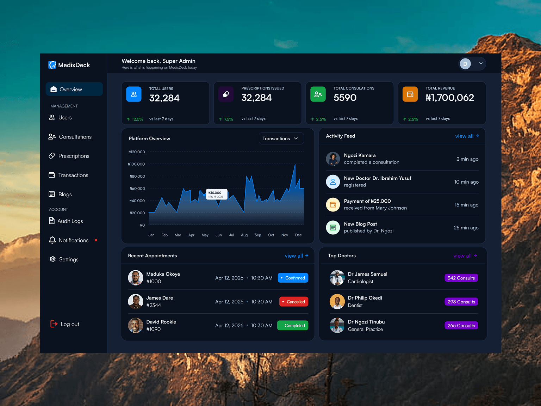Open the Transactions dropdown in Platform Overview

click(281, 139)
